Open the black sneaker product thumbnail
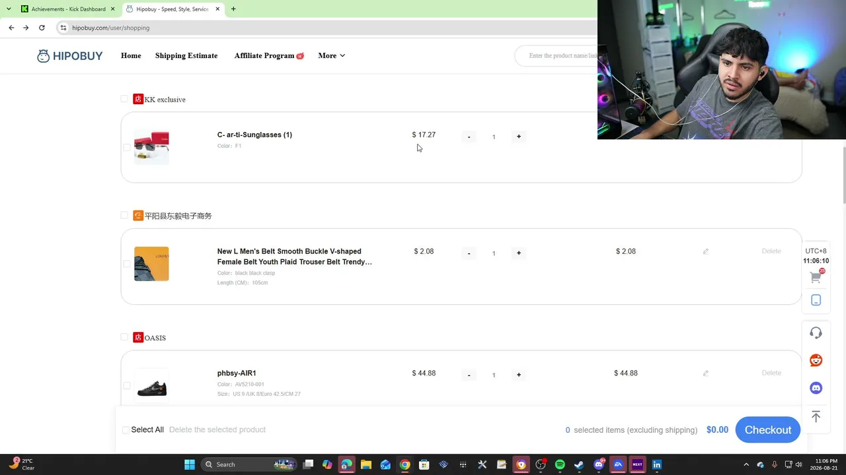 tap(151, 386)
